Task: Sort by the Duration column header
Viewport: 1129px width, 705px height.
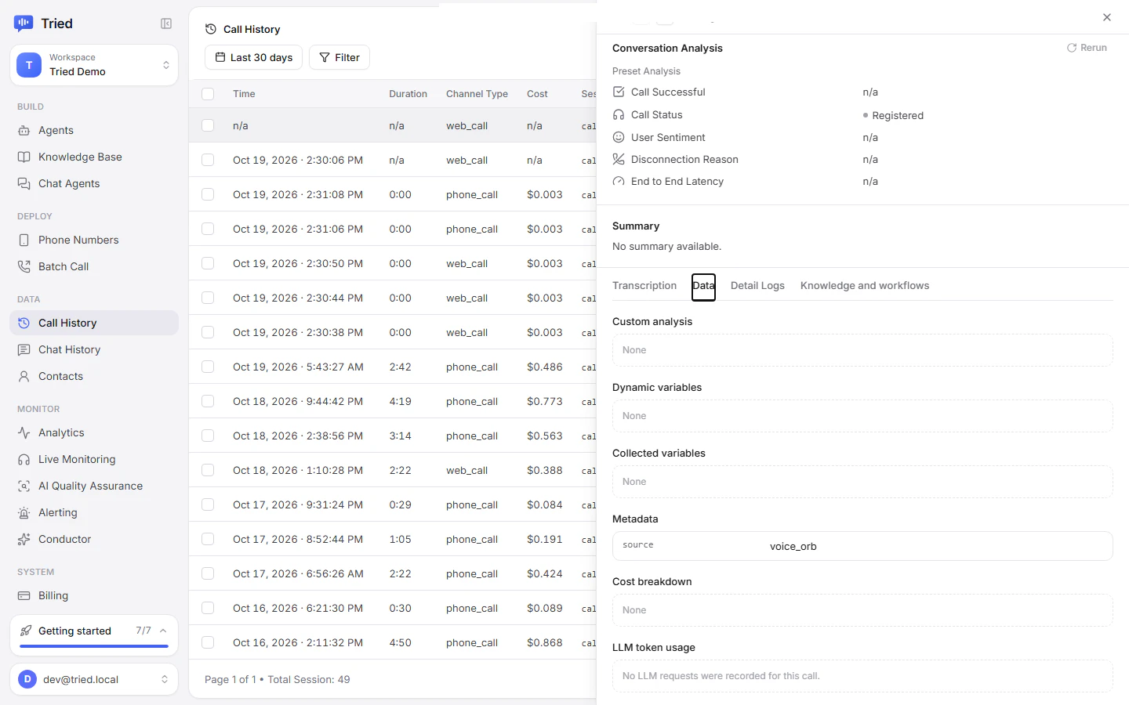Action: tap(408, 94)
